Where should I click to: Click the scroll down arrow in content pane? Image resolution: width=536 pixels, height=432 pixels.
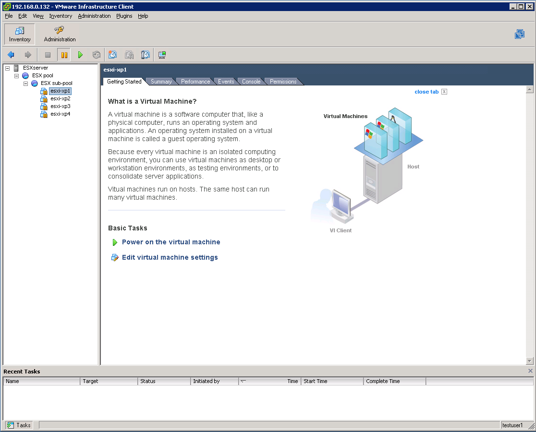529,360
